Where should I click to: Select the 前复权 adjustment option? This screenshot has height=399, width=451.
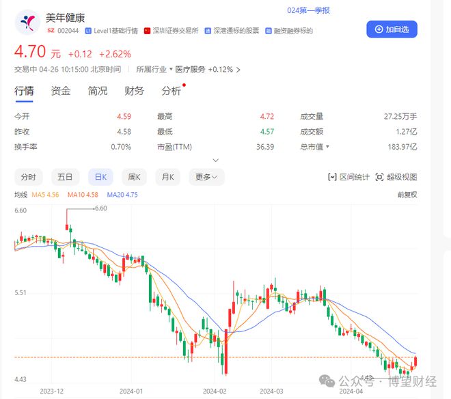(407, 195)
